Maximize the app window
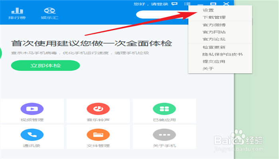 tap(213, 4)
